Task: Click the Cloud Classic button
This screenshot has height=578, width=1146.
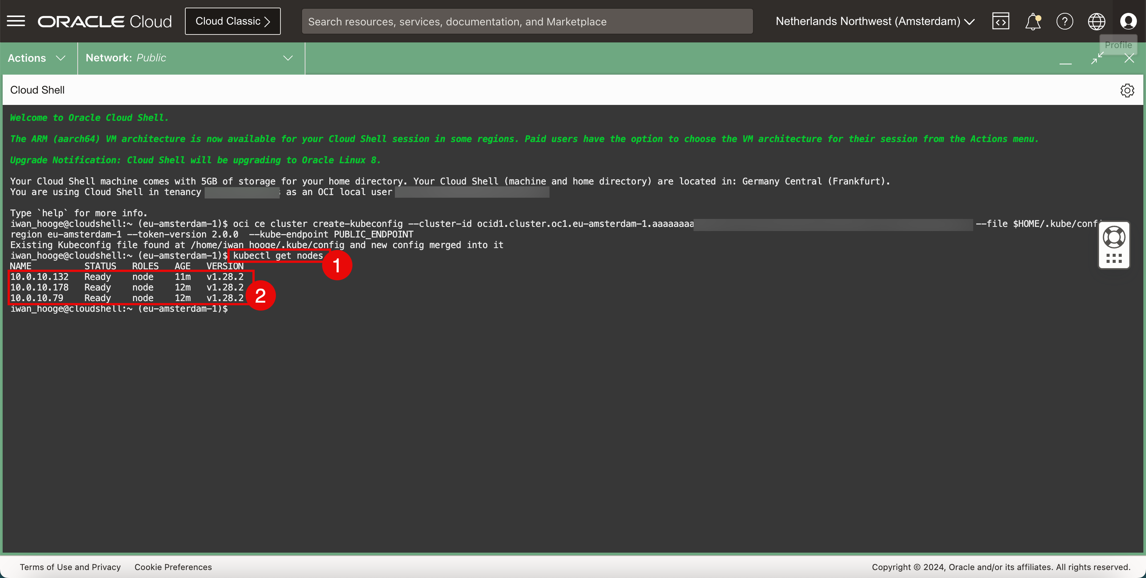Action: coord(233,21)
